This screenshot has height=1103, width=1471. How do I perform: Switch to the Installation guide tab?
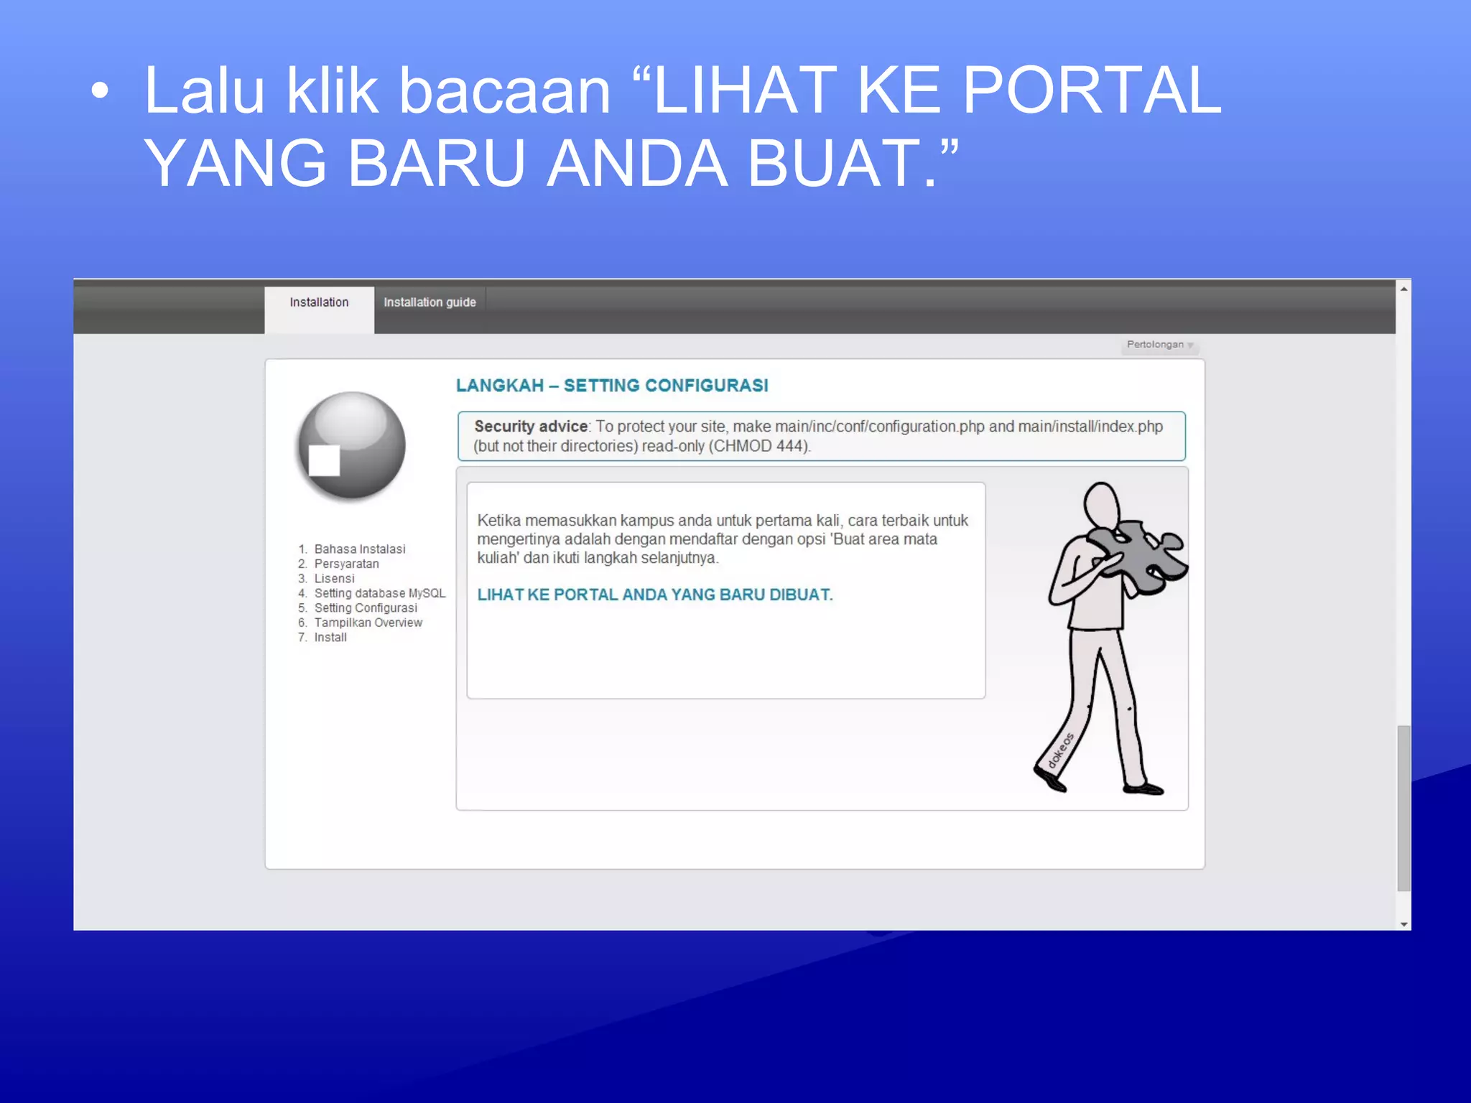[x=430, y=302]
